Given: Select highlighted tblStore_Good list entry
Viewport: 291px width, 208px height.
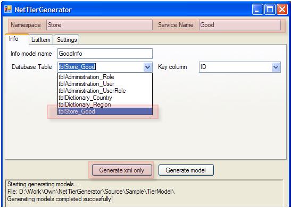Looking at the screenshot, I should click(105, 111).
